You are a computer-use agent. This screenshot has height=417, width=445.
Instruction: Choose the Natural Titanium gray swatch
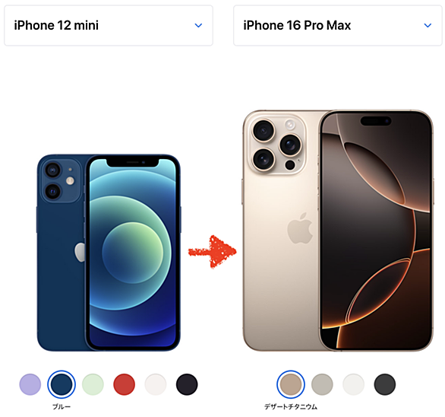pyautogui.click(x=322, y=384)
